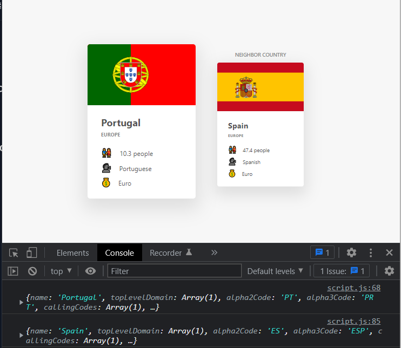Toggle the device toolbar

click(32, 253)
